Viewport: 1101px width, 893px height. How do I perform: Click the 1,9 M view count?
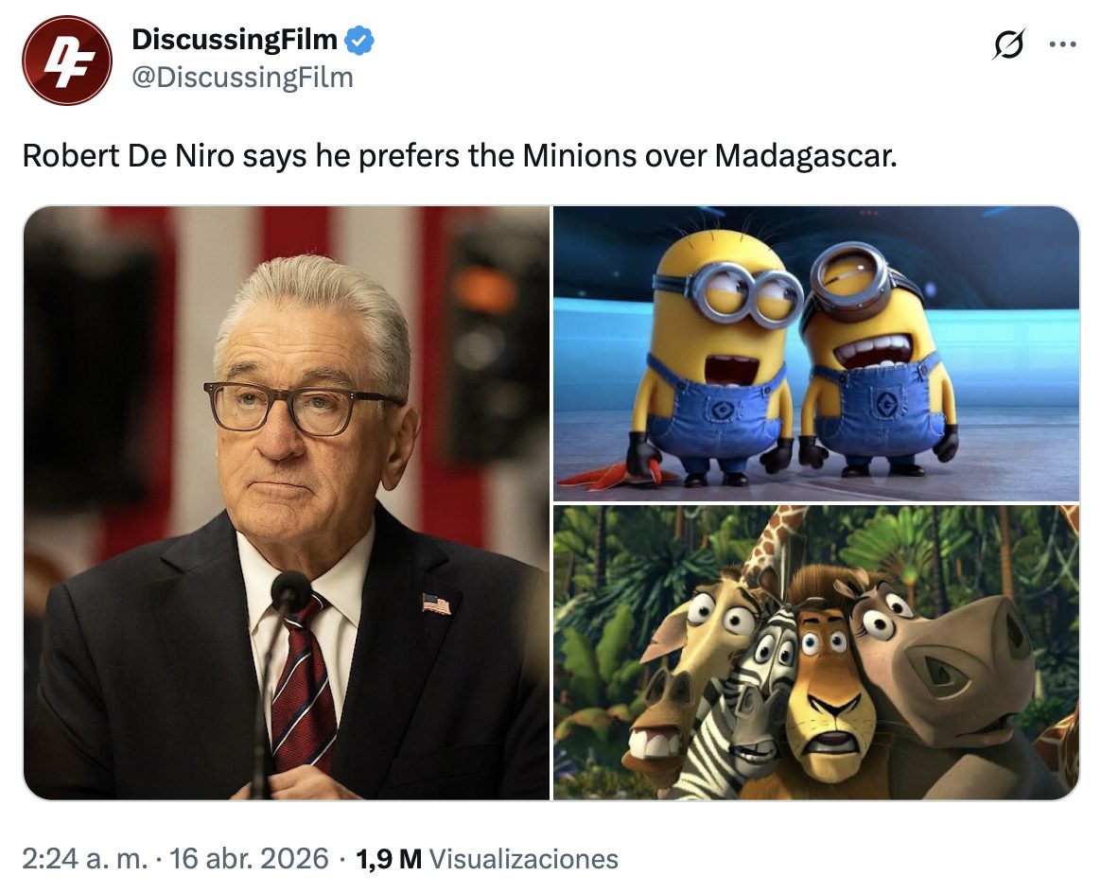point(389,859)
